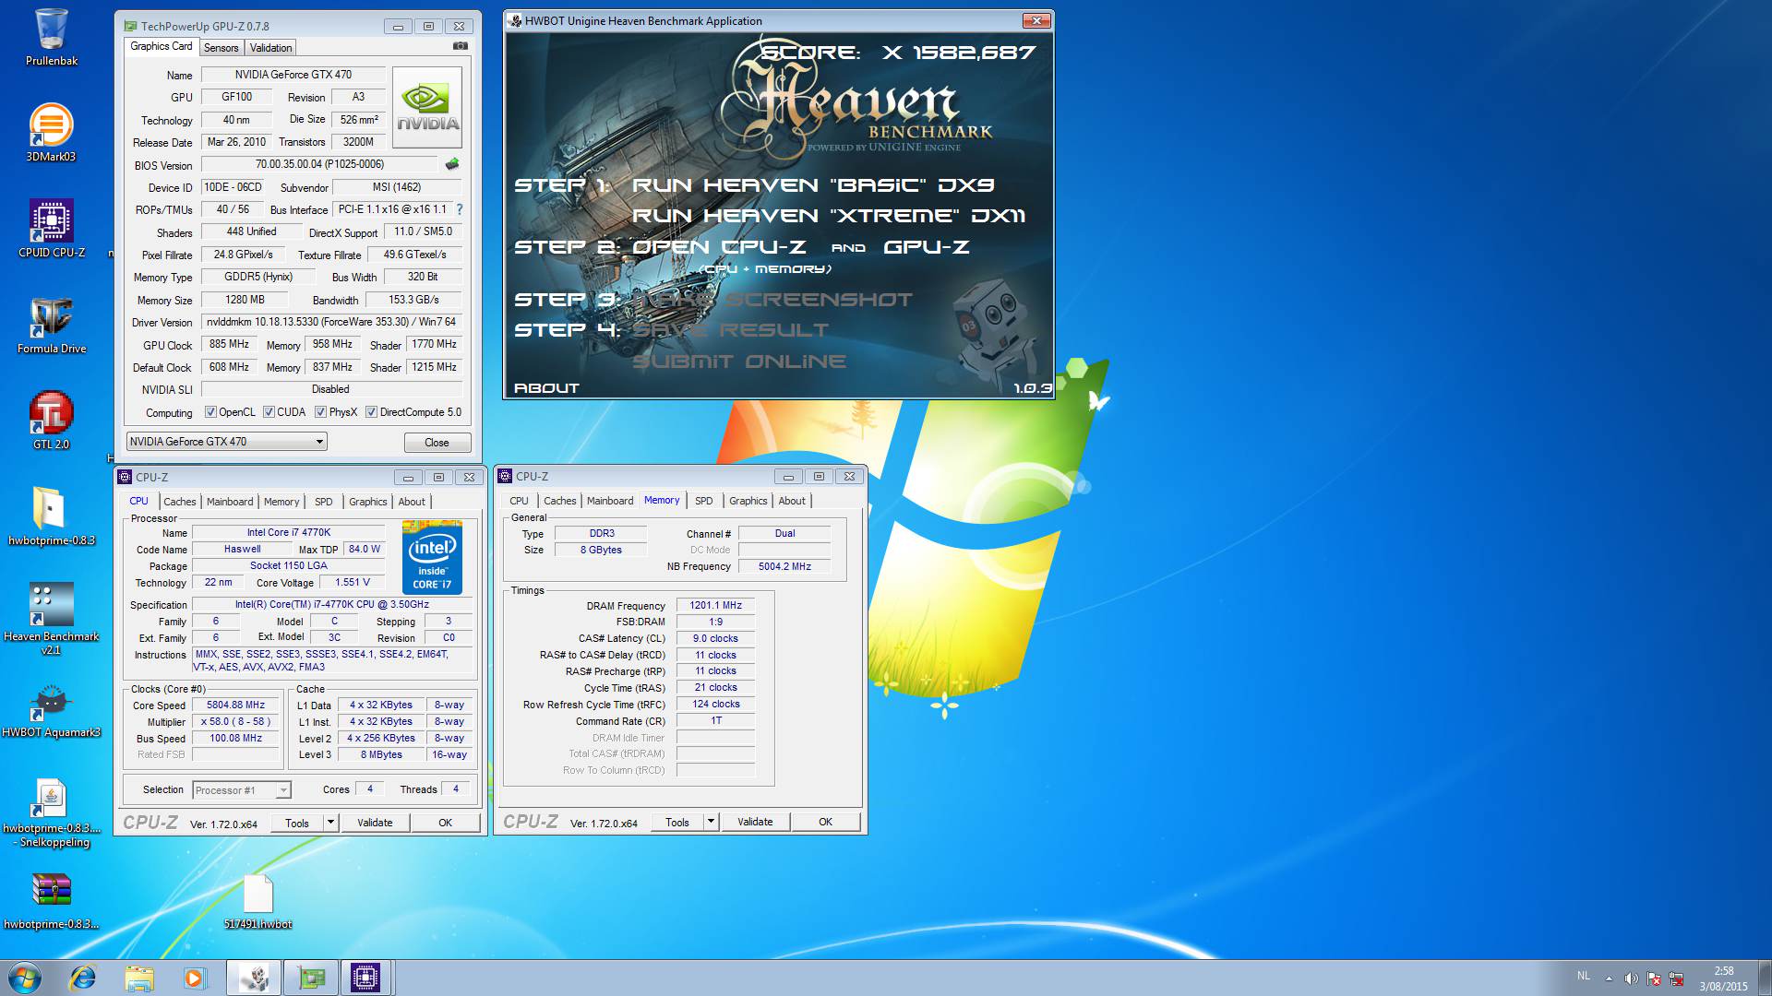Toggle the CUDA checkbox in GPU-Z

(269, 412)
